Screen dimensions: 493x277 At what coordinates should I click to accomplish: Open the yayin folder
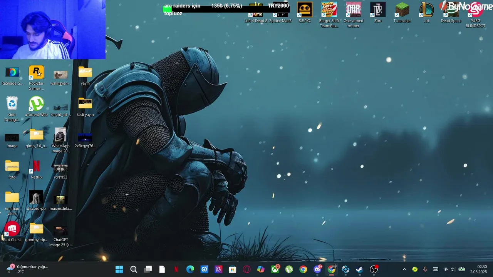click(x=85, y=76)
